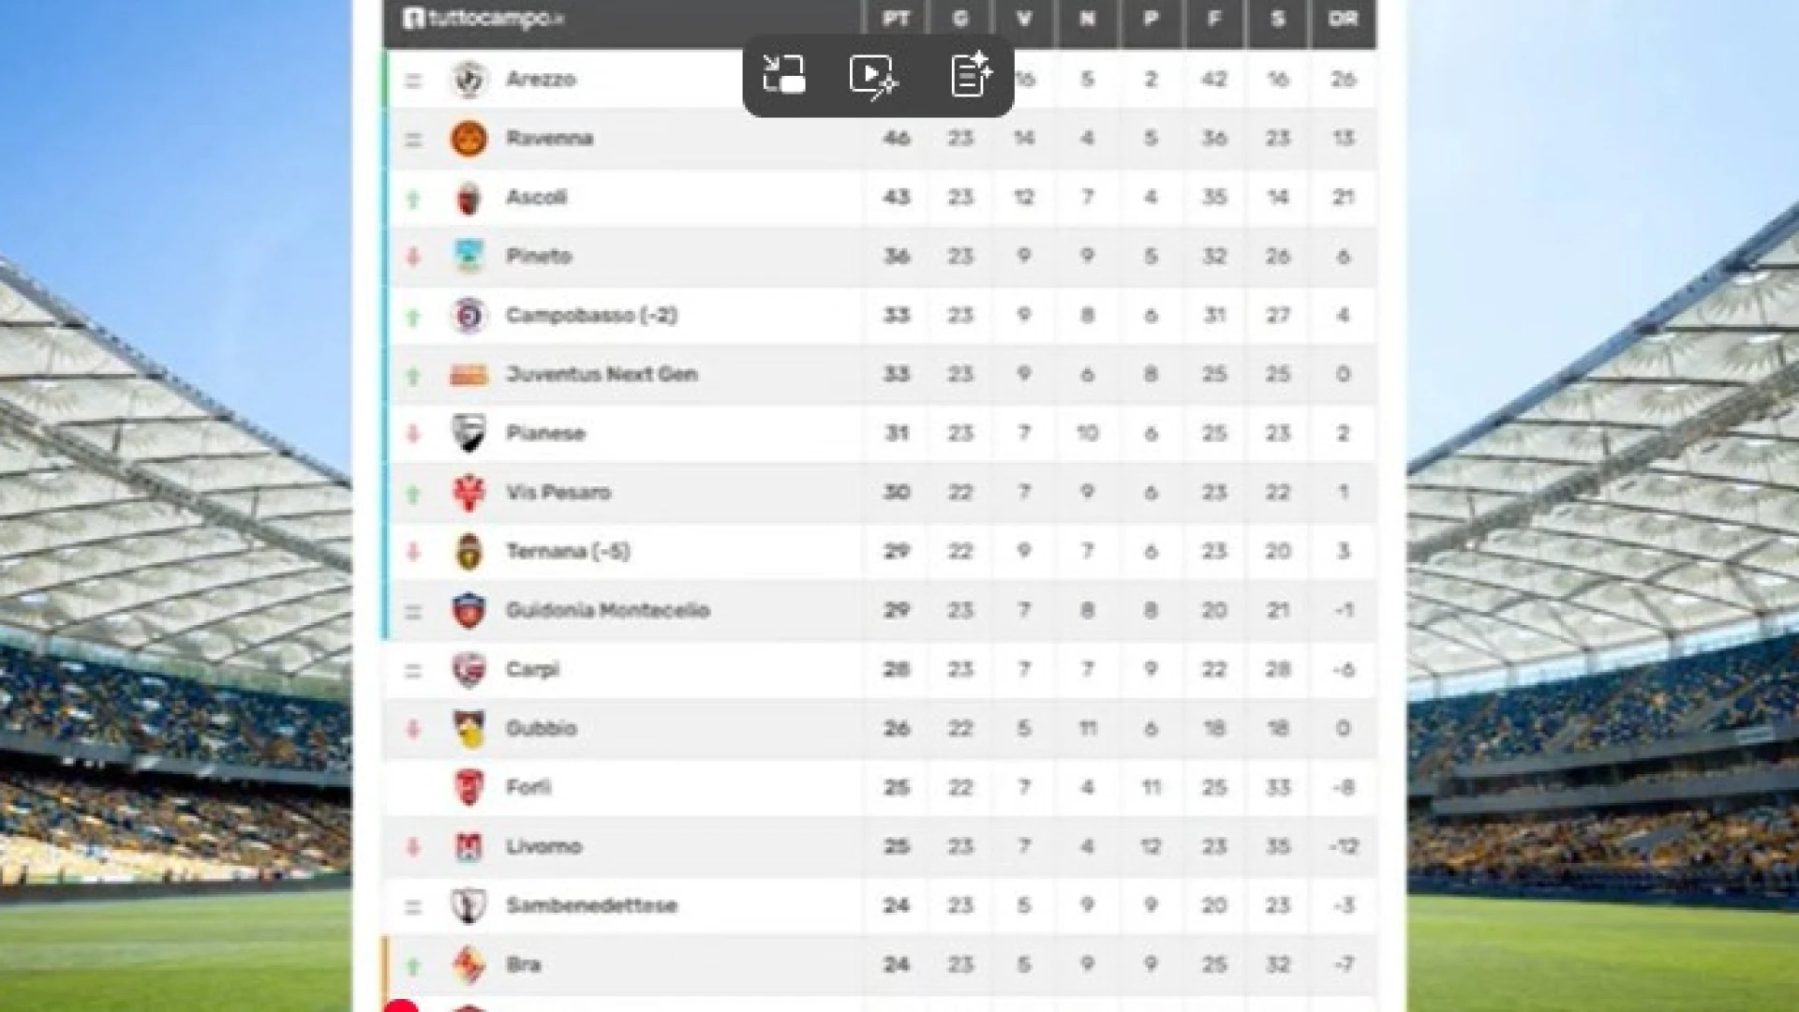Screen dimensions: 1799x1012
Task: Click the Pineto team crest
Action: click(x=468, y=256)
